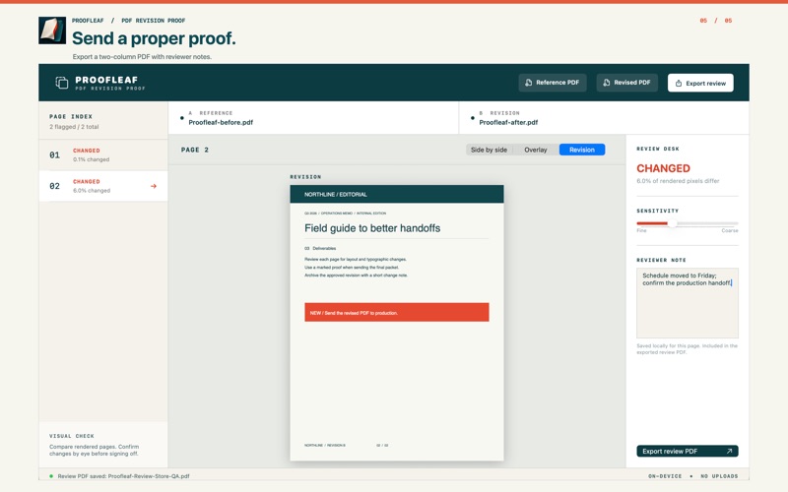788x492 pixels.
Task: Click the PDF REVISION PROOF breadcrumb
Action: pos(154,21)
